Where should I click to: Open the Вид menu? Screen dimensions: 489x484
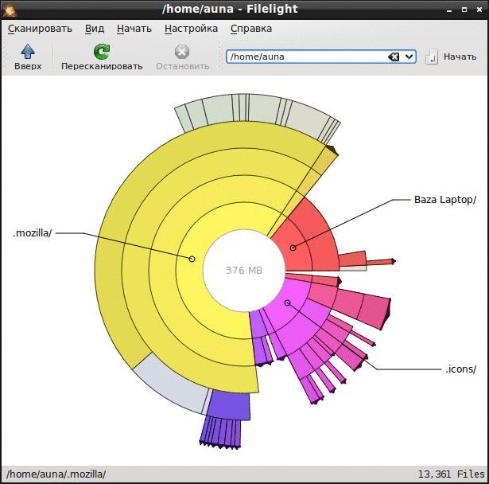[x=95, y=29]
